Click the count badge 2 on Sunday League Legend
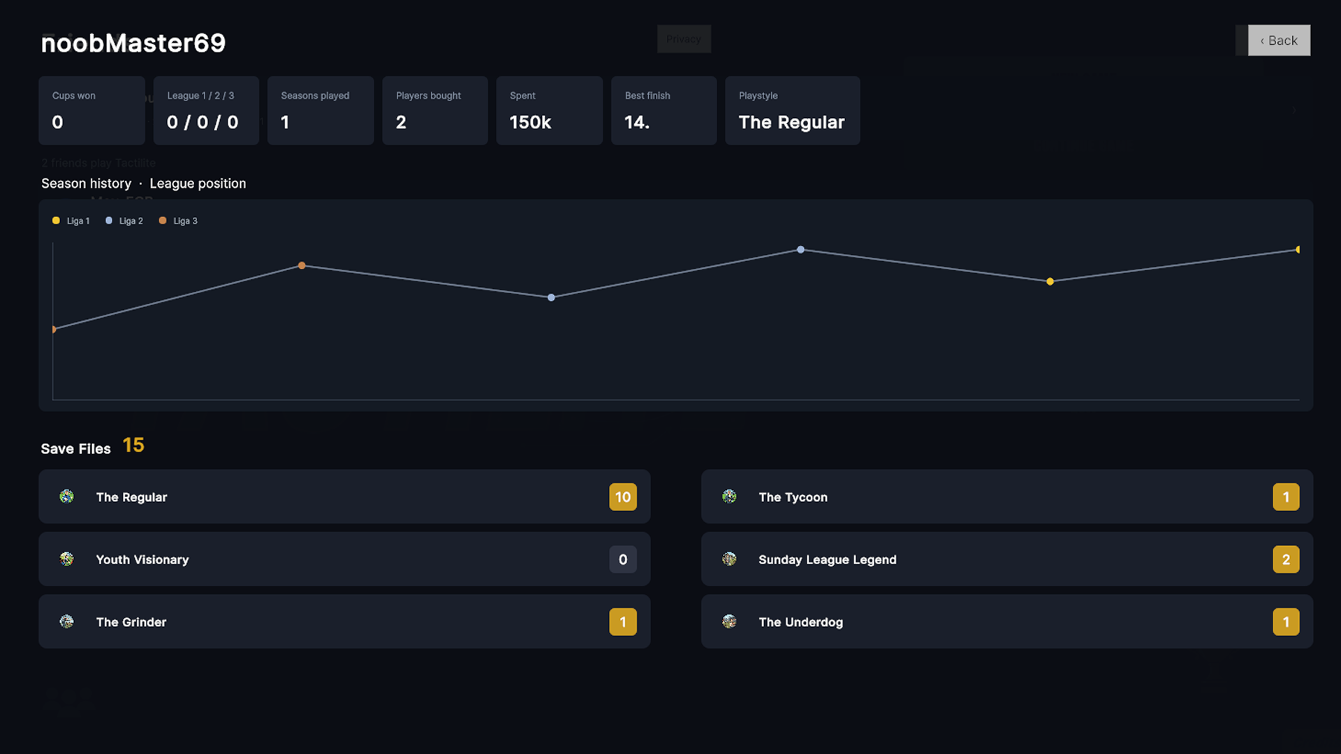 [x=1286, y=559]
